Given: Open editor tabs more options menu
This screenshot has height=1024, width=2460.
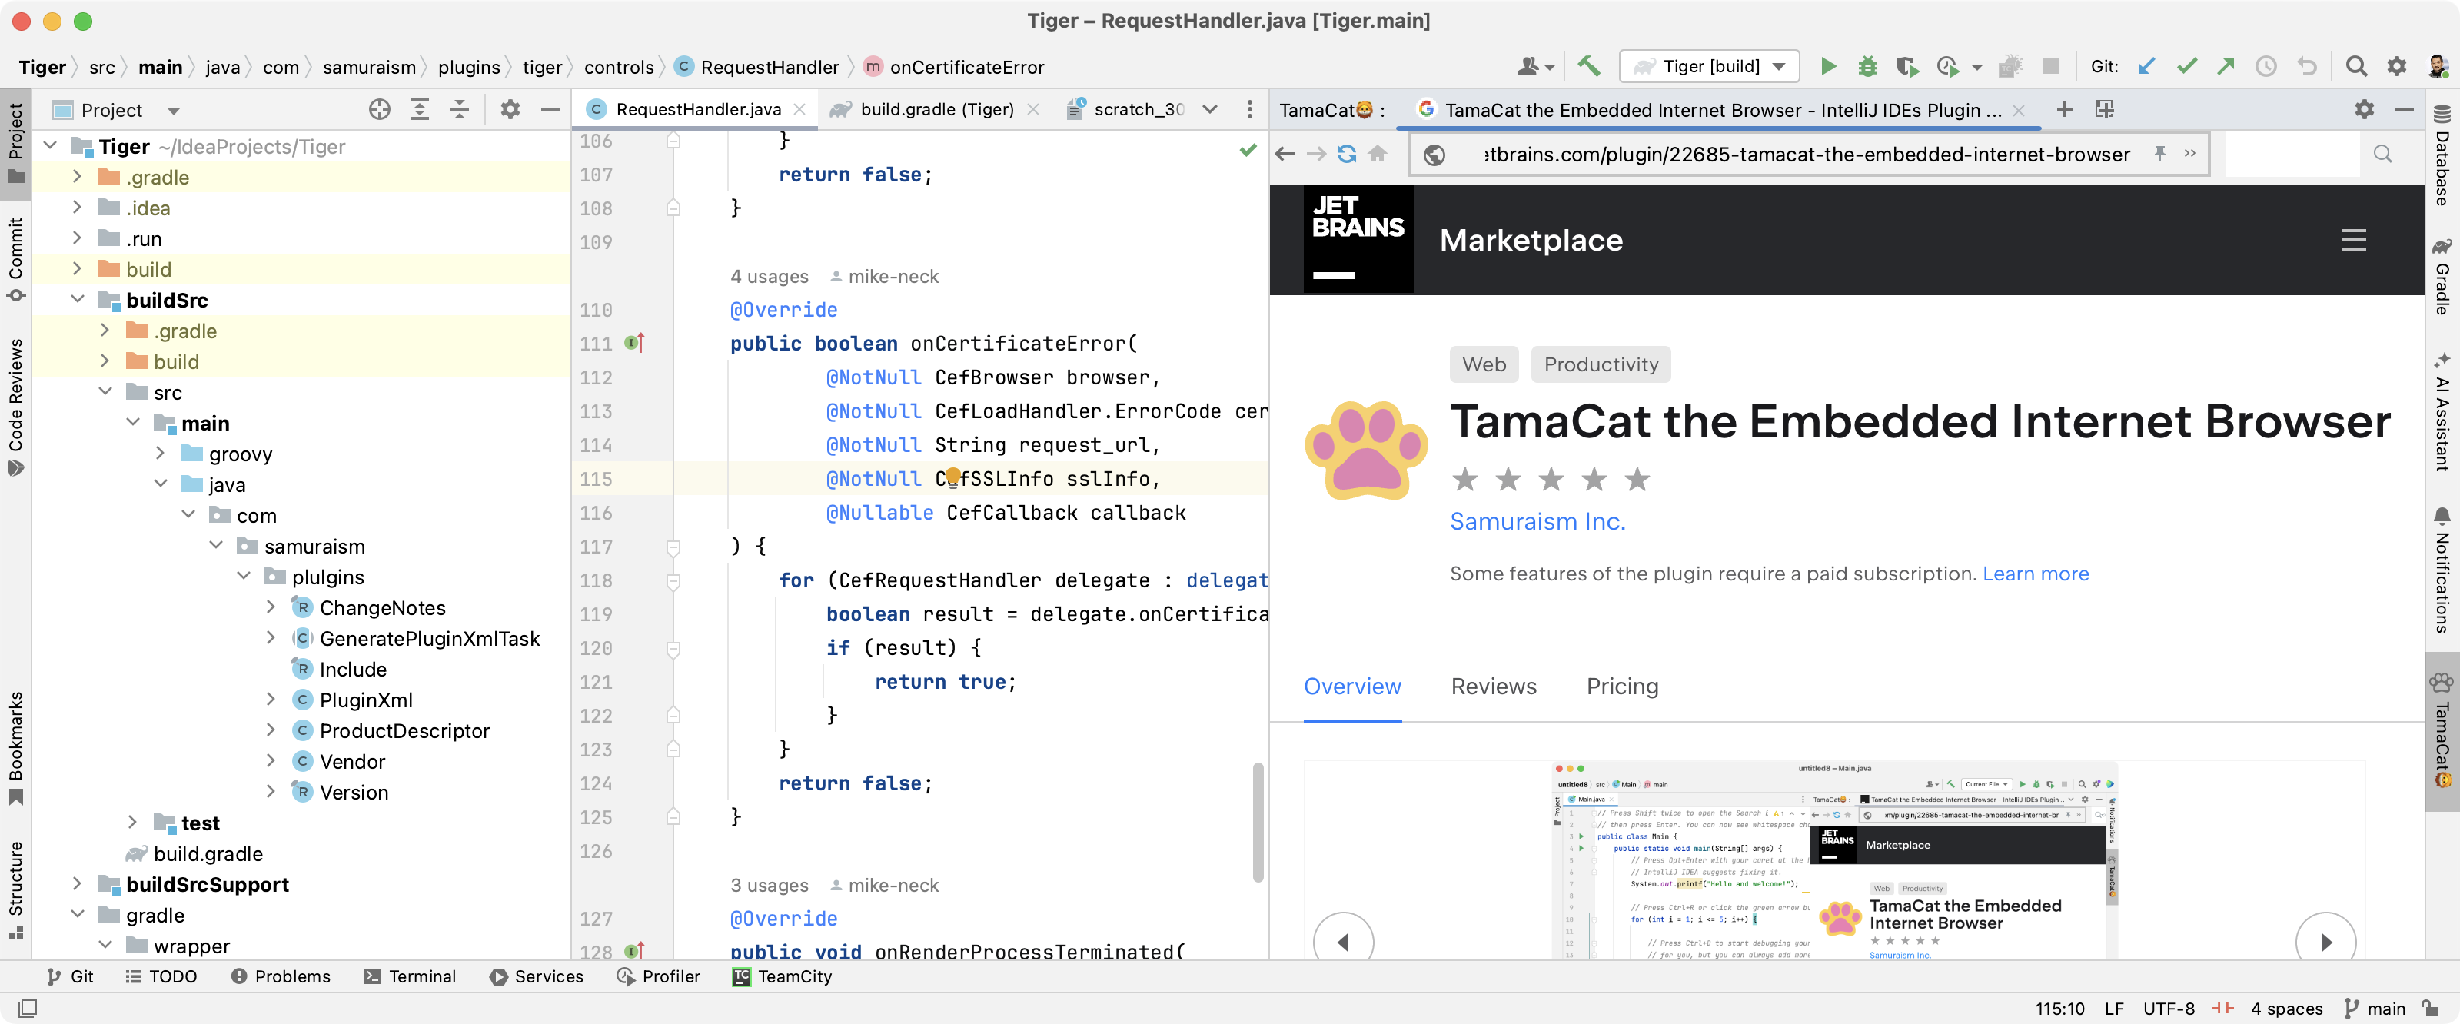Looking at the screenshot, I should [1249, 110].
